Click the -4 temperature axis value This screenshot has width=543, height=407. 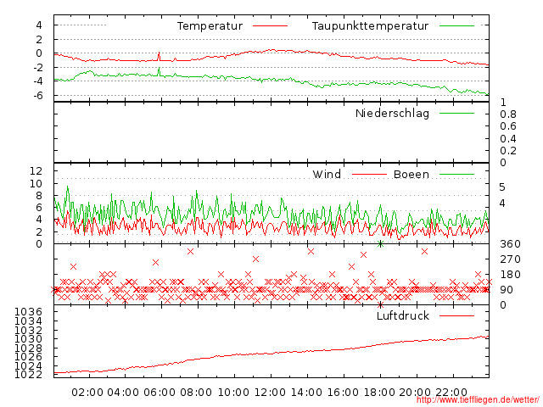37,81
